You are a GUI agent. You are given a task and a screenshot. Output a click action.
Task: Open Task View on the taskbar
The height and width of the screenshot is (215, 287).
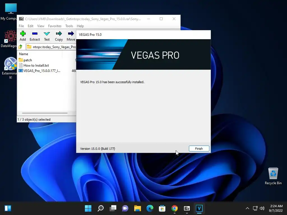point(113,208)
